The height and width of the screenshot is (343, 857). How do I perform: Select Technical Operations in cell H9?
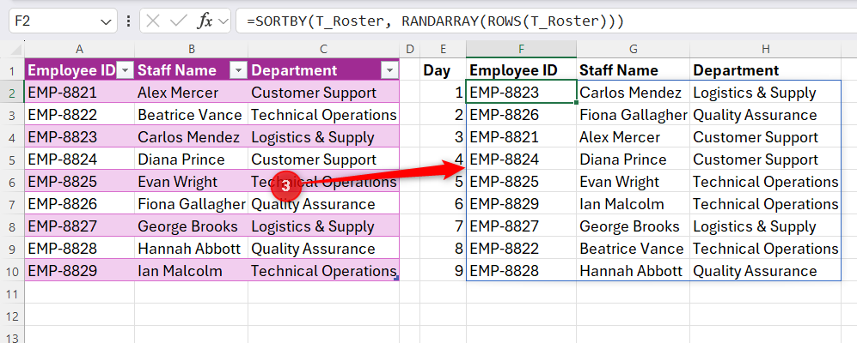tap(766, 250)
